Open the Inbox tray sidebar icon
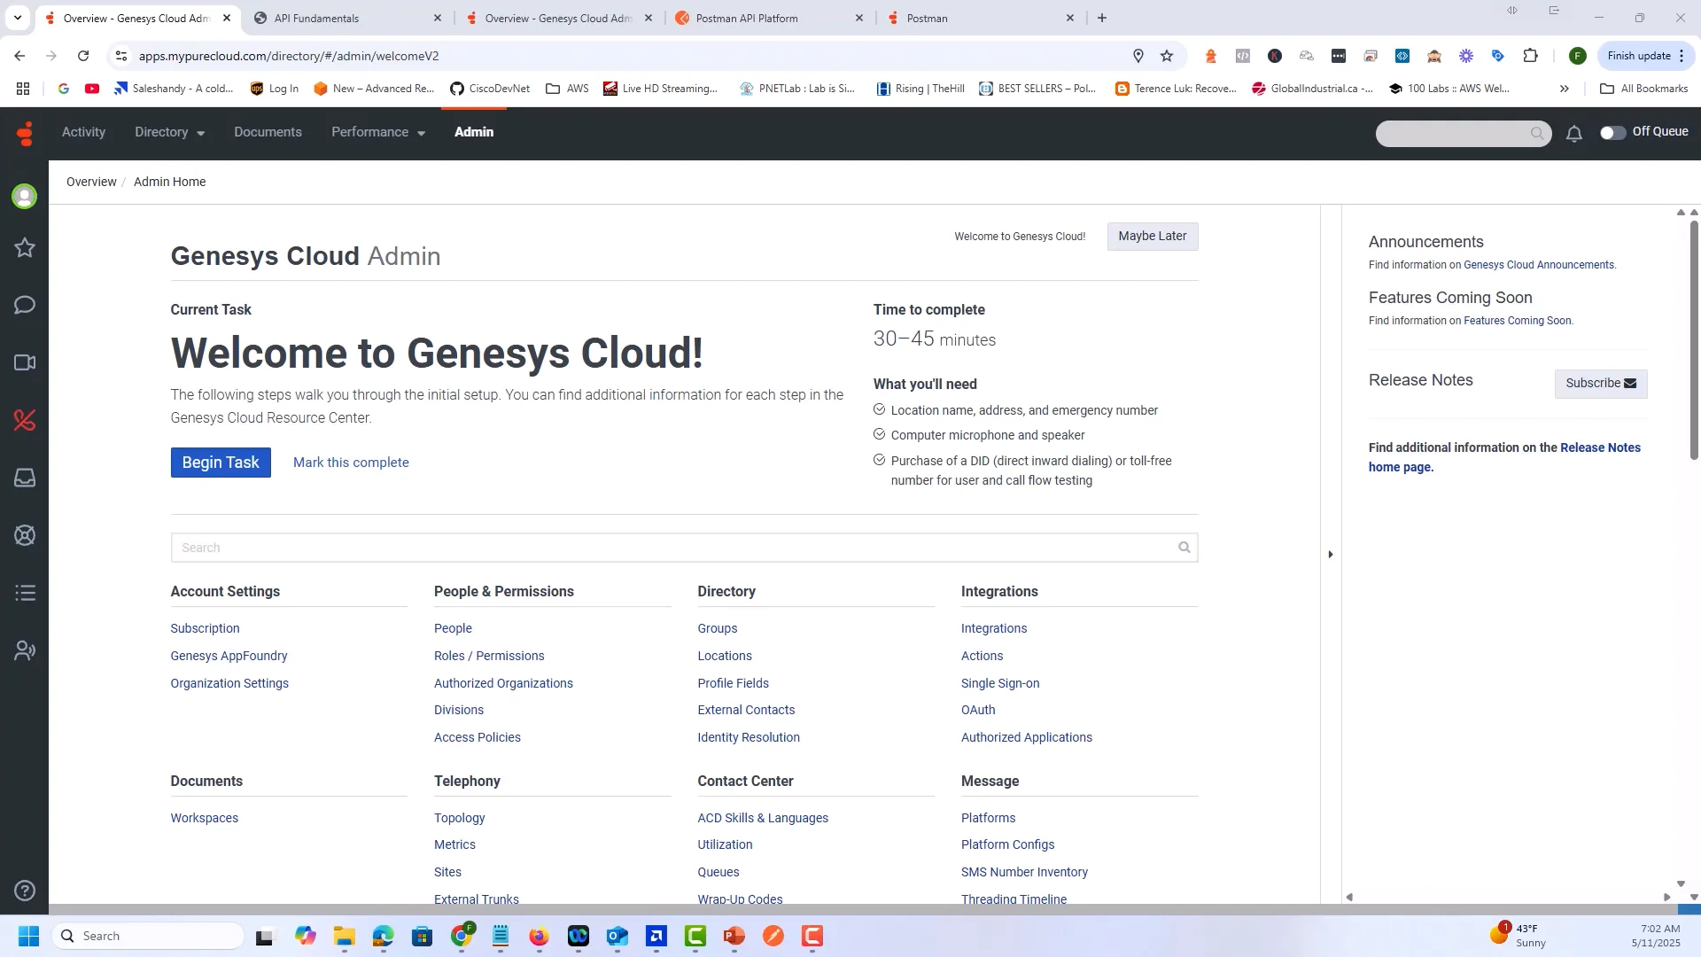Image resolution: width=1701 pixels, height=957 pixels. (x=25, y=478)
